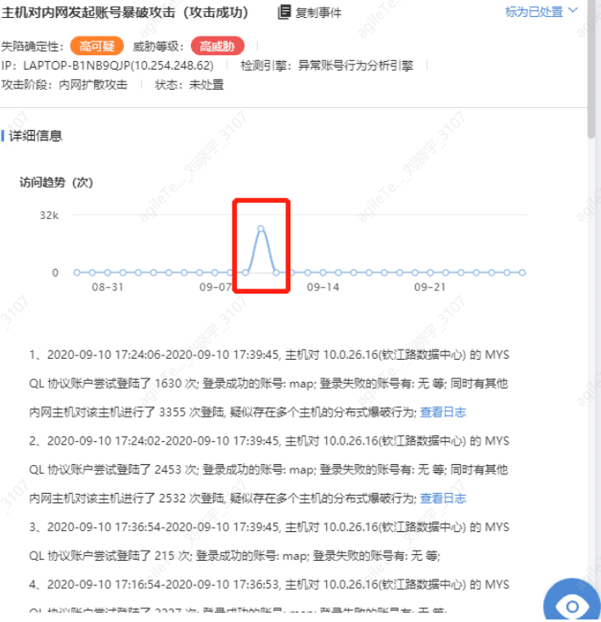The image size is (601, 622).
Task: Open 查看日志 link in second entry
Action: (x=443, y=499)
